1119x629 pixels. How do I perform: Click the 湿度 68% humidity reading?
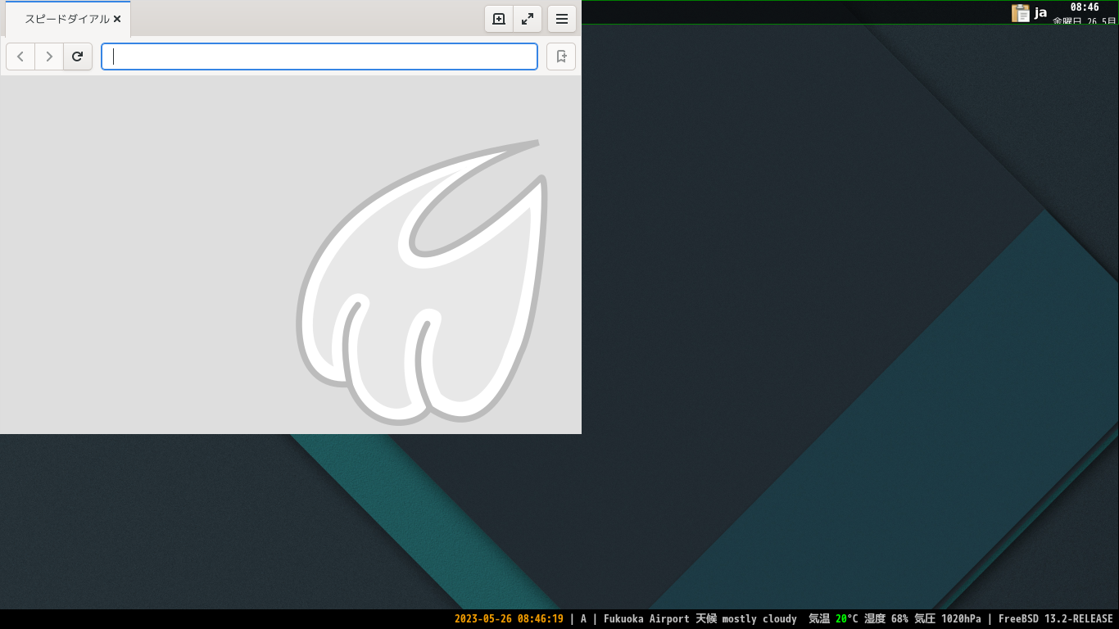point(886,619)
